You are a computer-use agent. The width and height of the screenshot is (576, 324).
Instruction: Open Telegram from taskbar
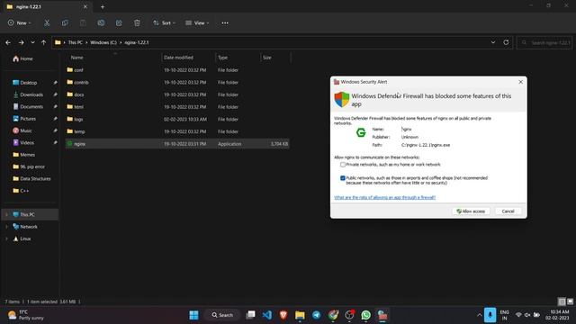(x=316, y=315)
